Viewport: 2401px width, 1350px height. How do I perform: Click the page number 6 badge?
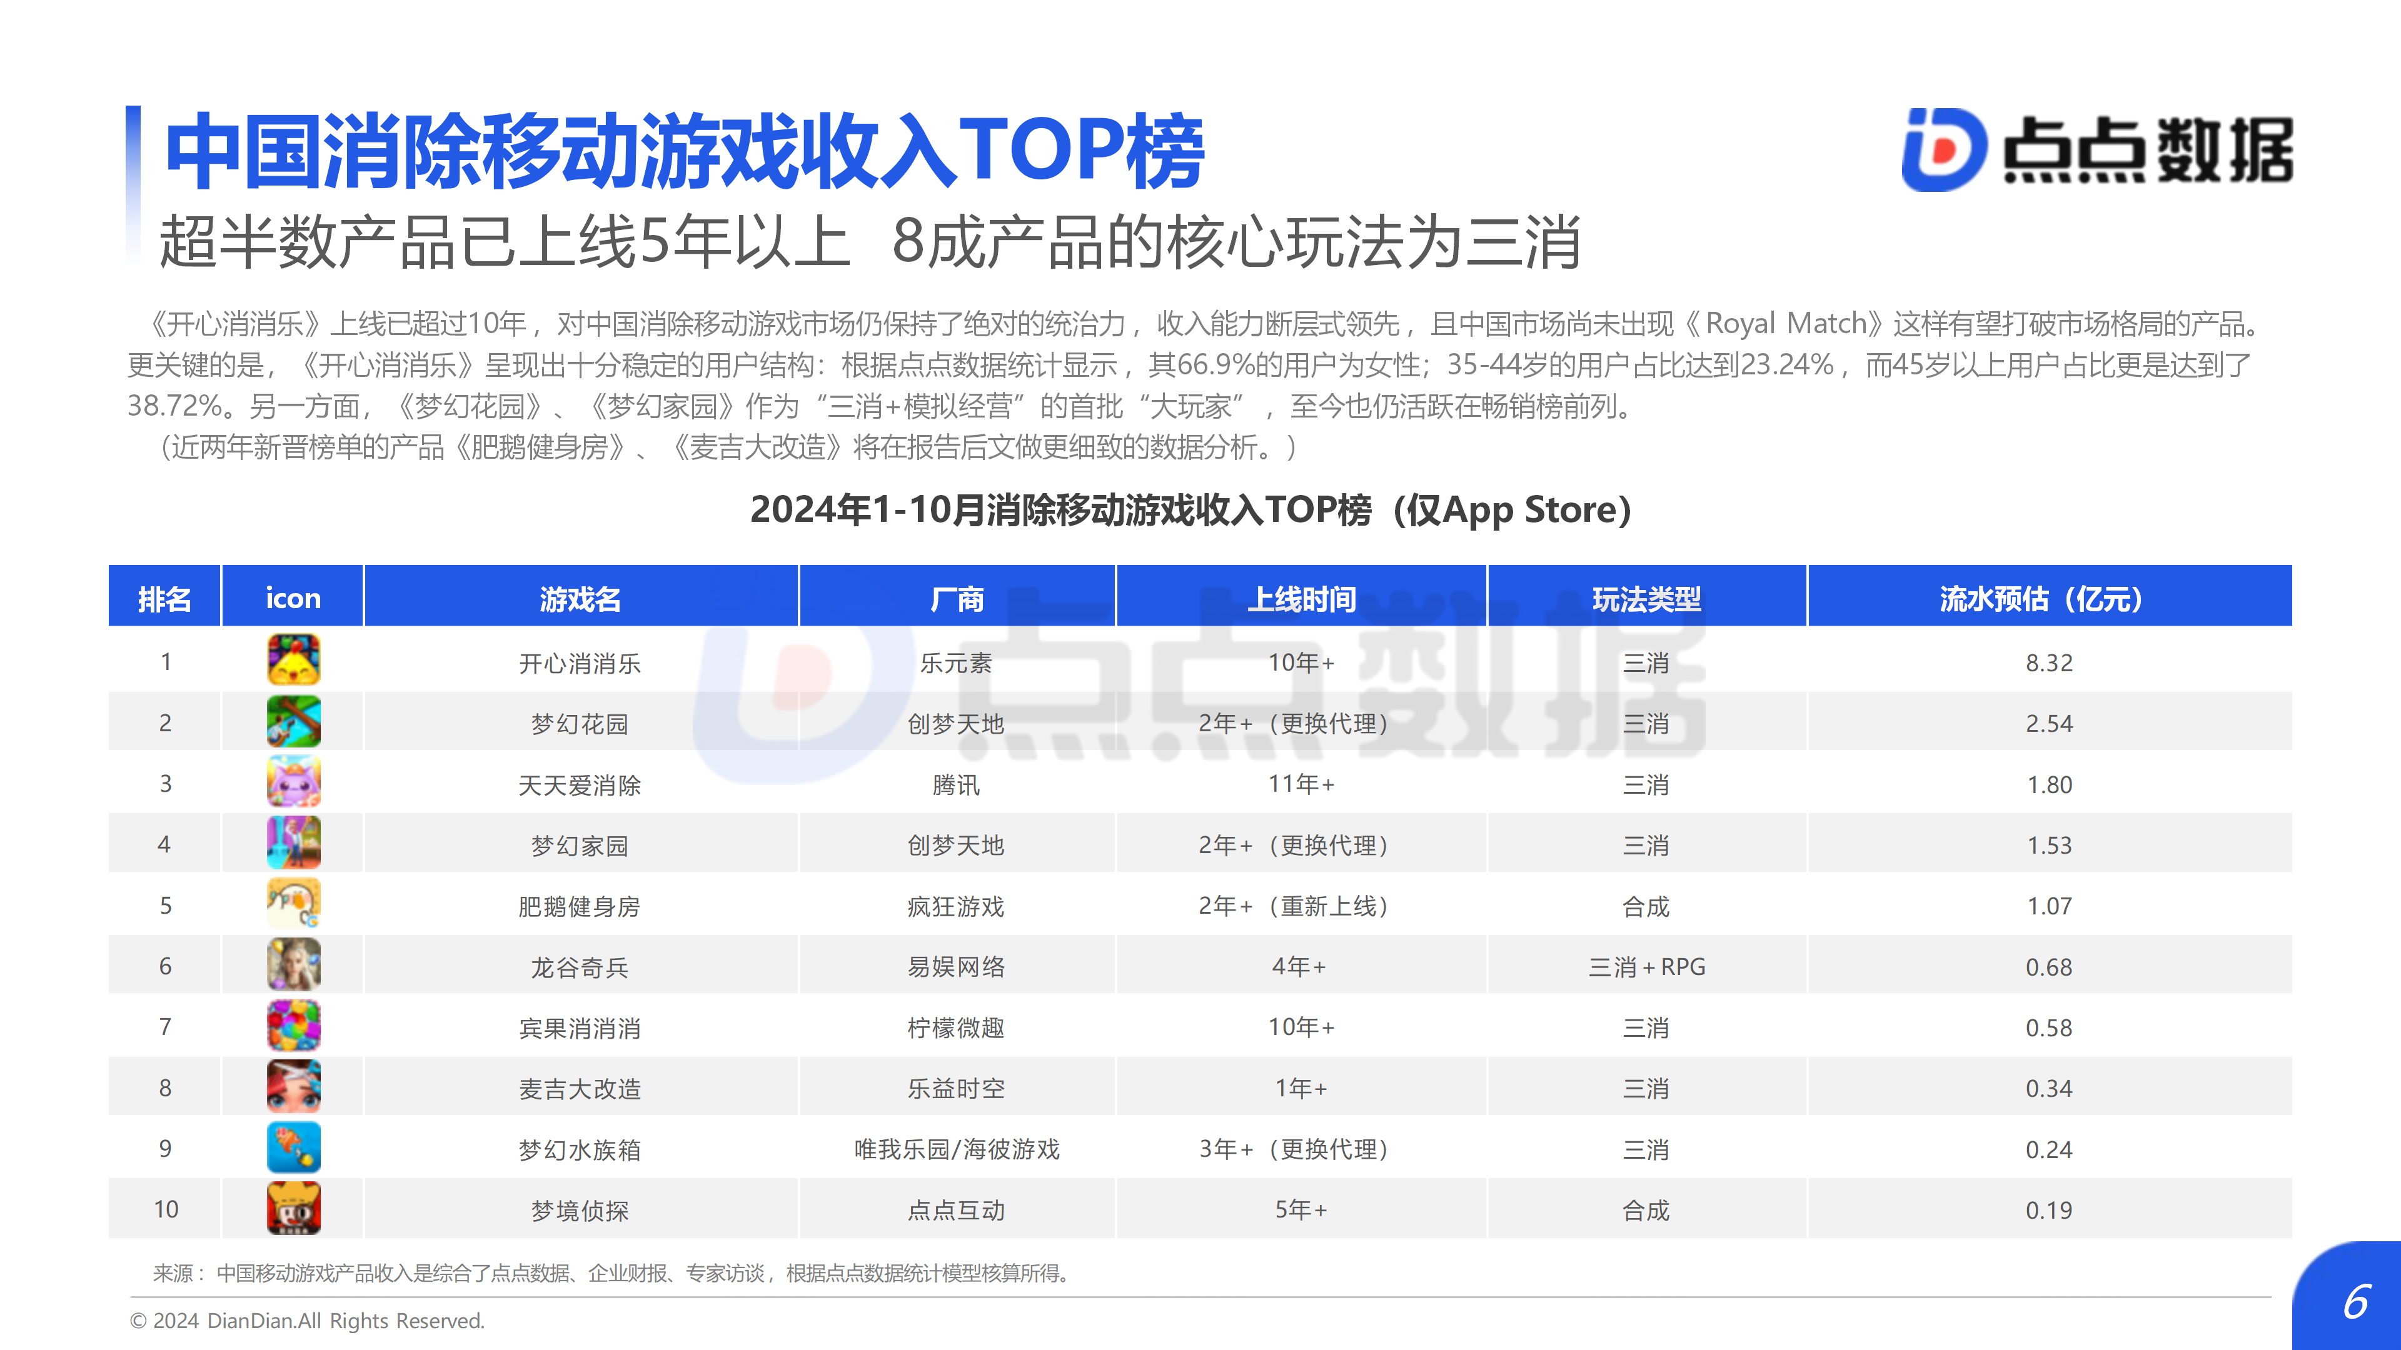[x=2355, y=1301]
